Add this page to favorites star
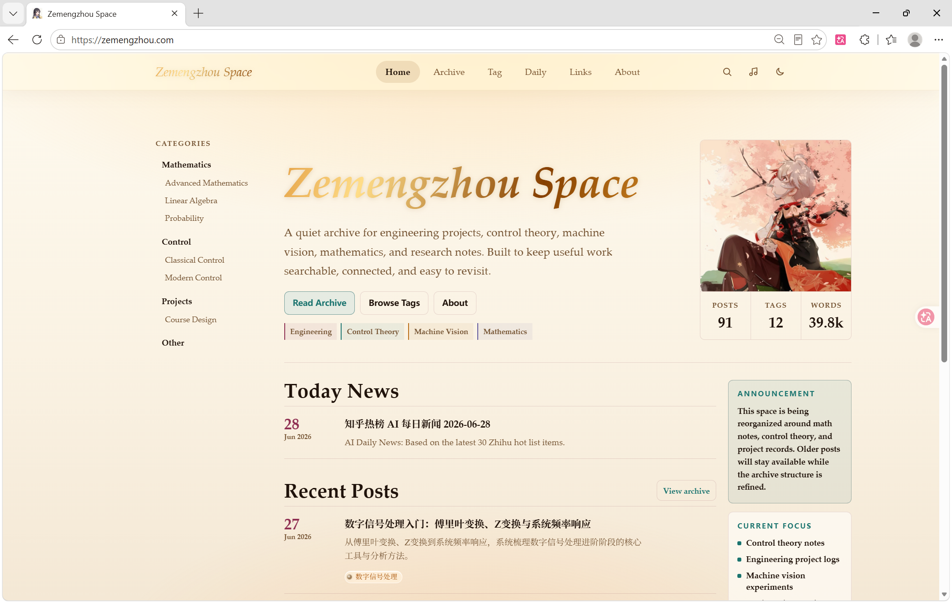The image size is (952, 603). tap(817, 40)
